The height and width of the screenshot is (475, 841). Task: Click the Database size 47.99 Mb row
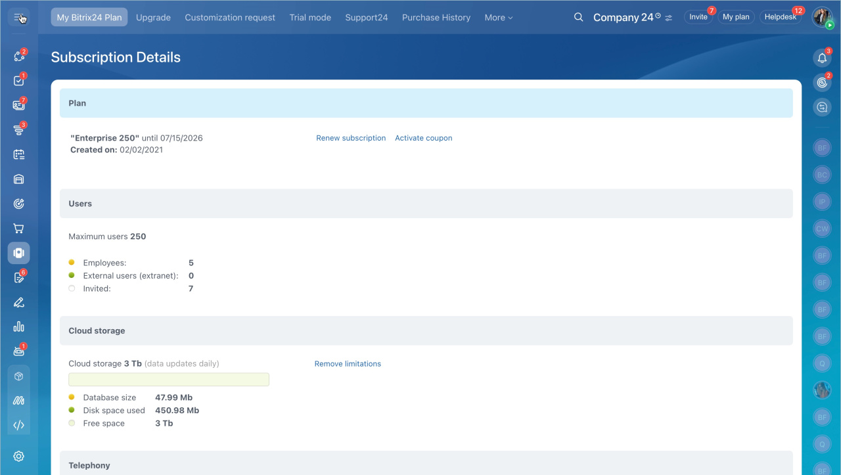131,397
